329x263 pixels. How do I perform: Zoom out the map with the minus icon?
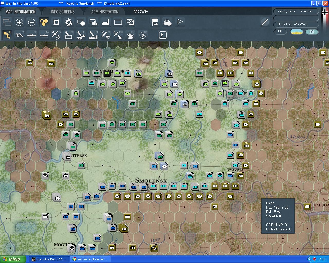[32, 22]
